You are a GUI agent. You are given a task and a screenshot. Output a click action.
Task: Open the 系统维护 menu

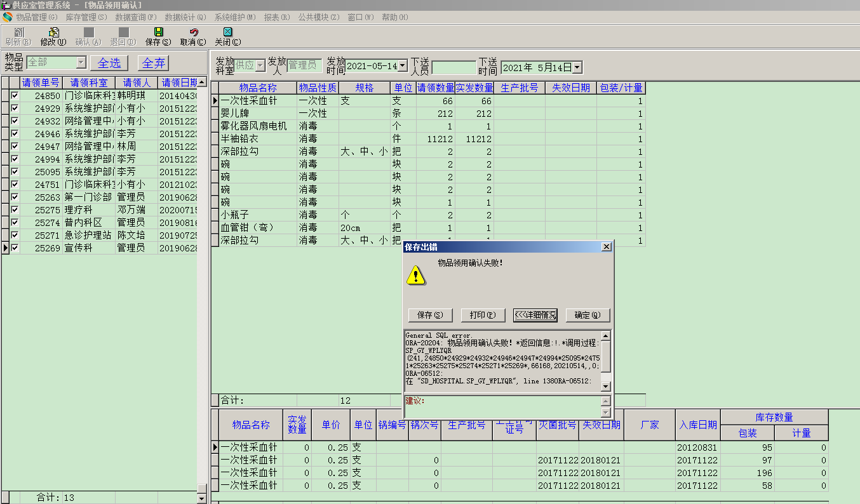pyautogui.click(x=235, y=17)
